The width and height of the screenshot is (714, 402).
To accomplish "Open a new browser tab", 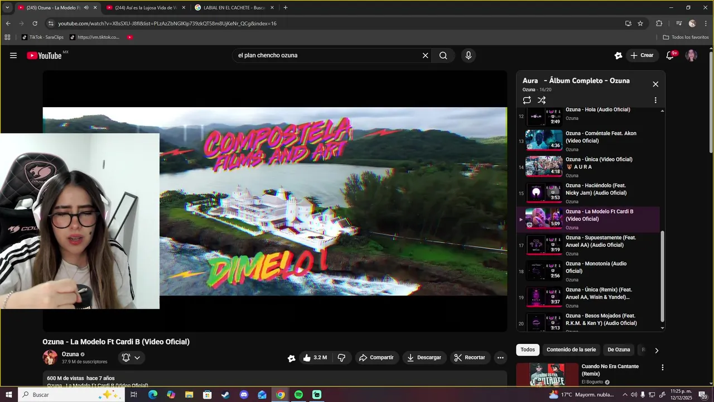I will (286, 8).
